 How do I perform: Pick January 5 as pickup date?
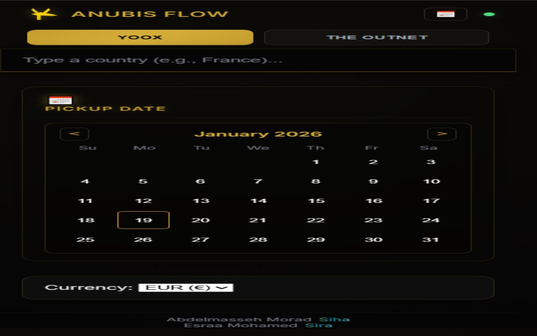pos(143,181)
